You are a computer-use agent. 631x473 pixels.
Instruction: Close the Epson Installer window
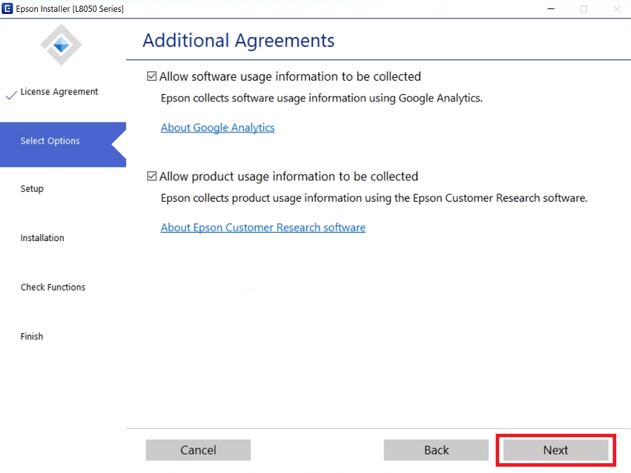(x=616, y=8)
